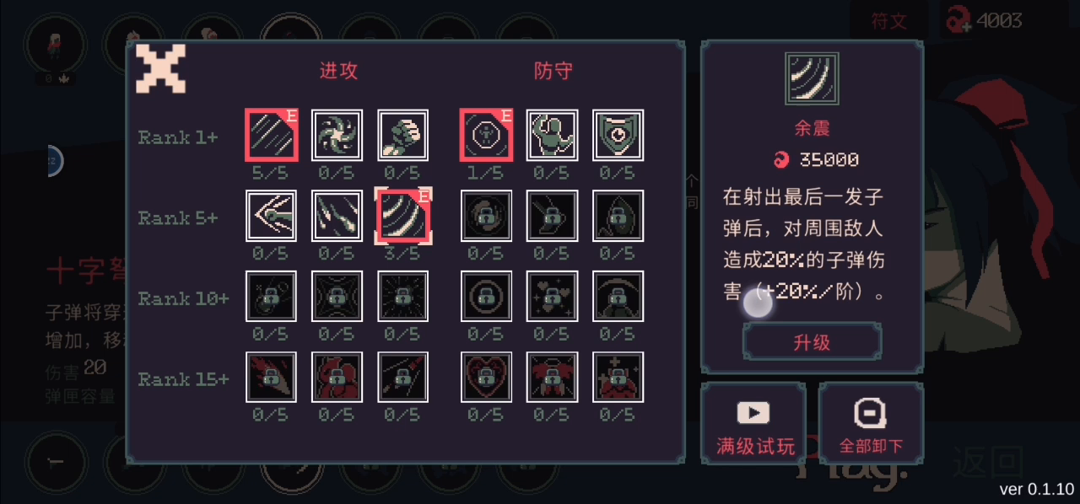This screenshot has height=504, width=1080.
Task: Select the swirling shuriken attack skill icon
Action: click(x=337, y=135)
